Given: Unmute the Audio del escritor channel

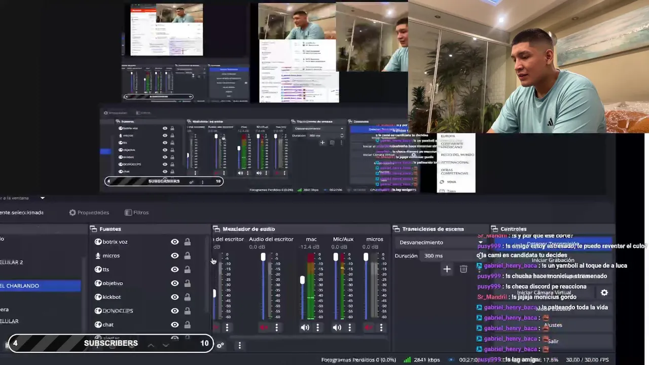Looking at the screenshot, I should (264, 327).
